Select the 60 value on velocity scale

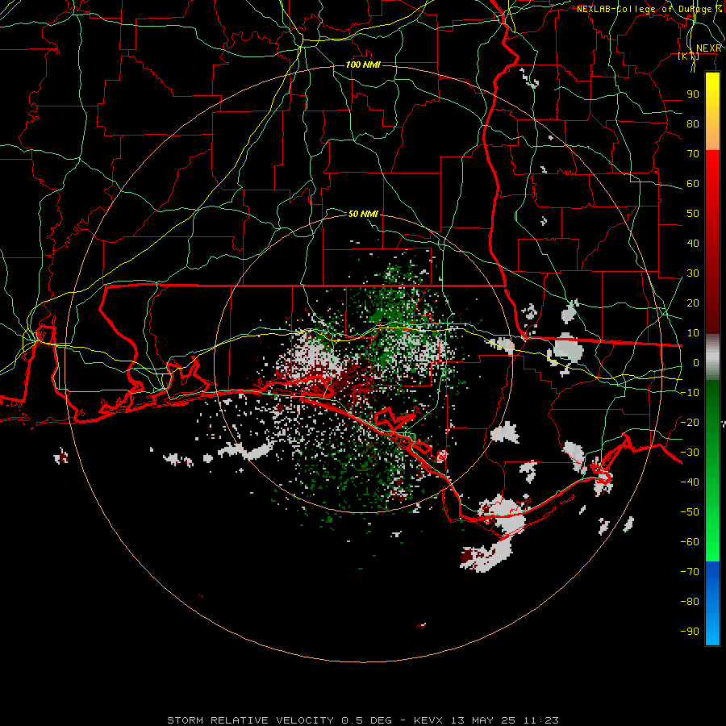(693, 183)
